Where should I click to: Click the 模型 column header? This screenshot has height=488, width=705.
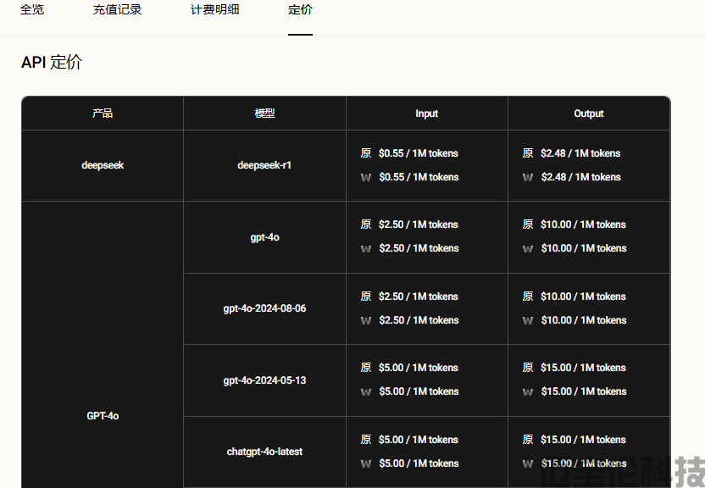tap(264, 114)
